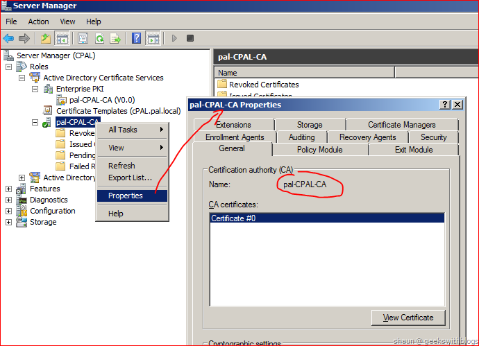
Task: Click the Storage node icon in tree
Action: (x=22, y=222)
